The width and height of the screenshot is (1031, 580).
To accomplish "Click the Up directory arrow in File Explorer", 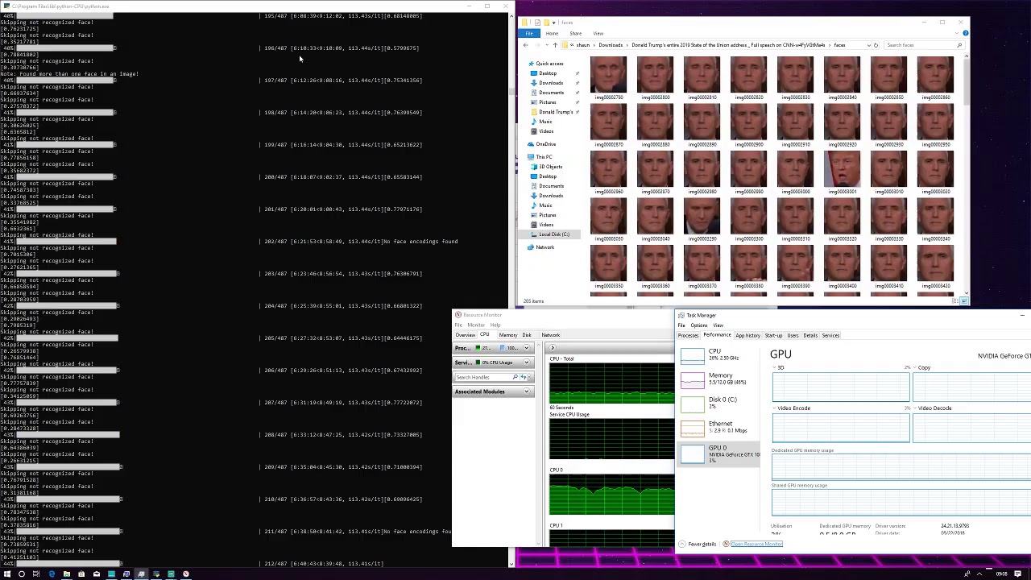I will [x=555, y=45].
